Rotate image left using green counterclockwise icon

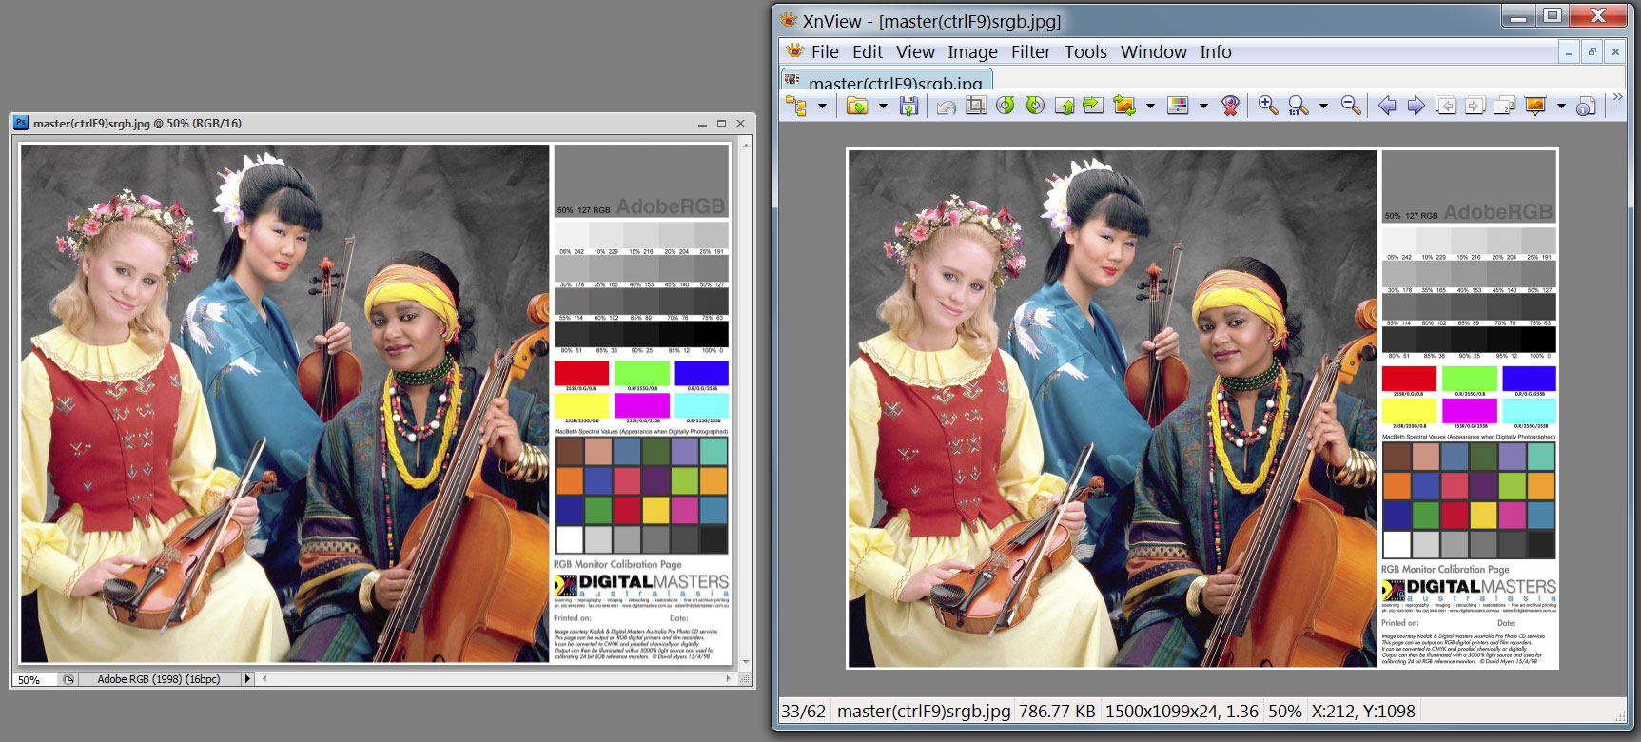[x=1006, y=106]
